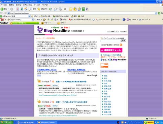Click the address bar URL field
Screen dimensions: 163x124
click(81, 13)
